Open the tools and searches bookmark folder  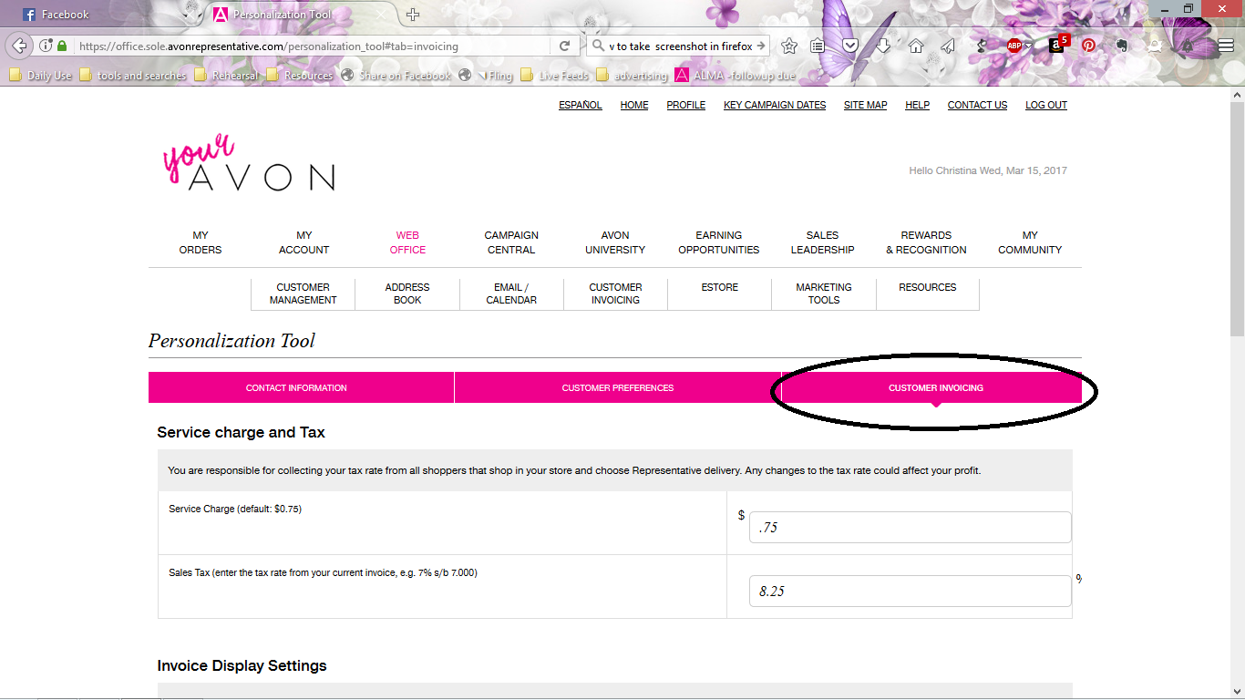[x=133, y=76]
